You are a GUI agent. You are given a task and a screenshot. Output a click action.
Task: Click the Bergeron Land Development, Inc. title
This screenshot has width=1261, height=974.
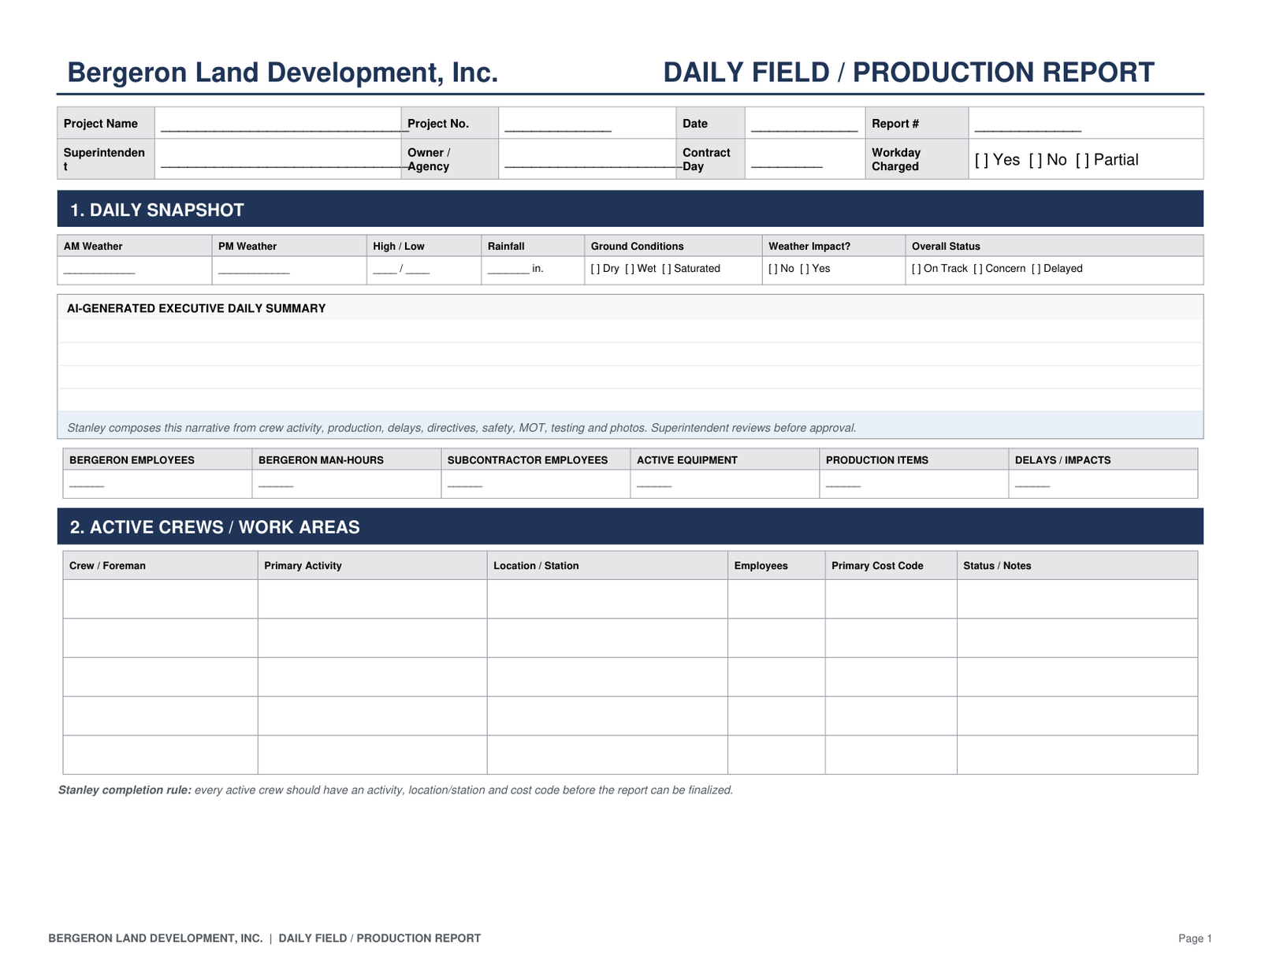point(283,72)
